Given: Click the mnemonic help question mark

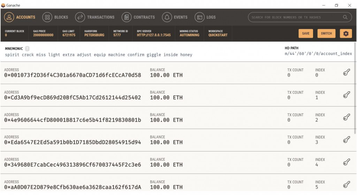Looking at the screenshot, I should pos(27,48).
